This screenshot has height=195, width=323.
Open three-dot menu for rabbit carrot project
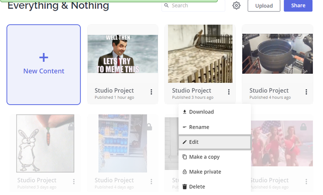[x=74, y=182]
